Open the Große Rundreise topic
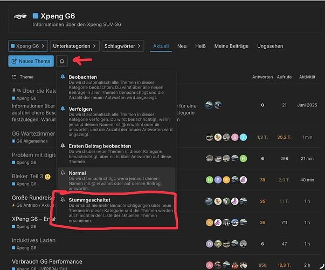325x270 pixels. (33, 198)
